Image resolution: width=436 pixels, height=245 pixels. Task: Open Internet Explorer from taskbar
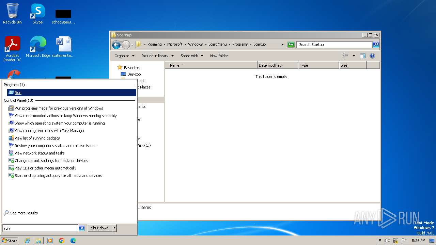[x=27, y=241]
